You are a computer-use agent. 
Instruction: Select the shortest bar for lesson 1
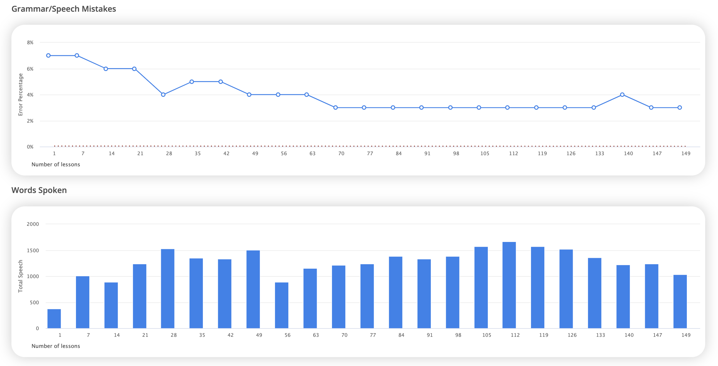click(54, 319)
